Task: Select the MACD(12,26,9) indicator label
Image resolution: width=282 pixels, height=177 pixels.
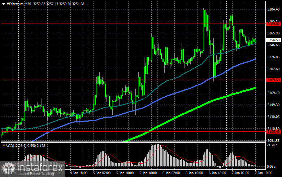Action: coord(14,146)
